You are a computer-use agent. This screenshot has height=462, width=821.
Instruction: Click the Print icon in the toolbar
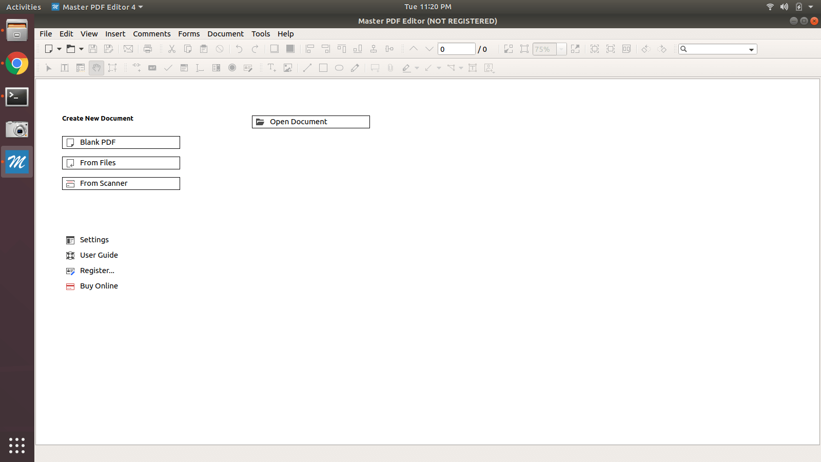point(148,49)
